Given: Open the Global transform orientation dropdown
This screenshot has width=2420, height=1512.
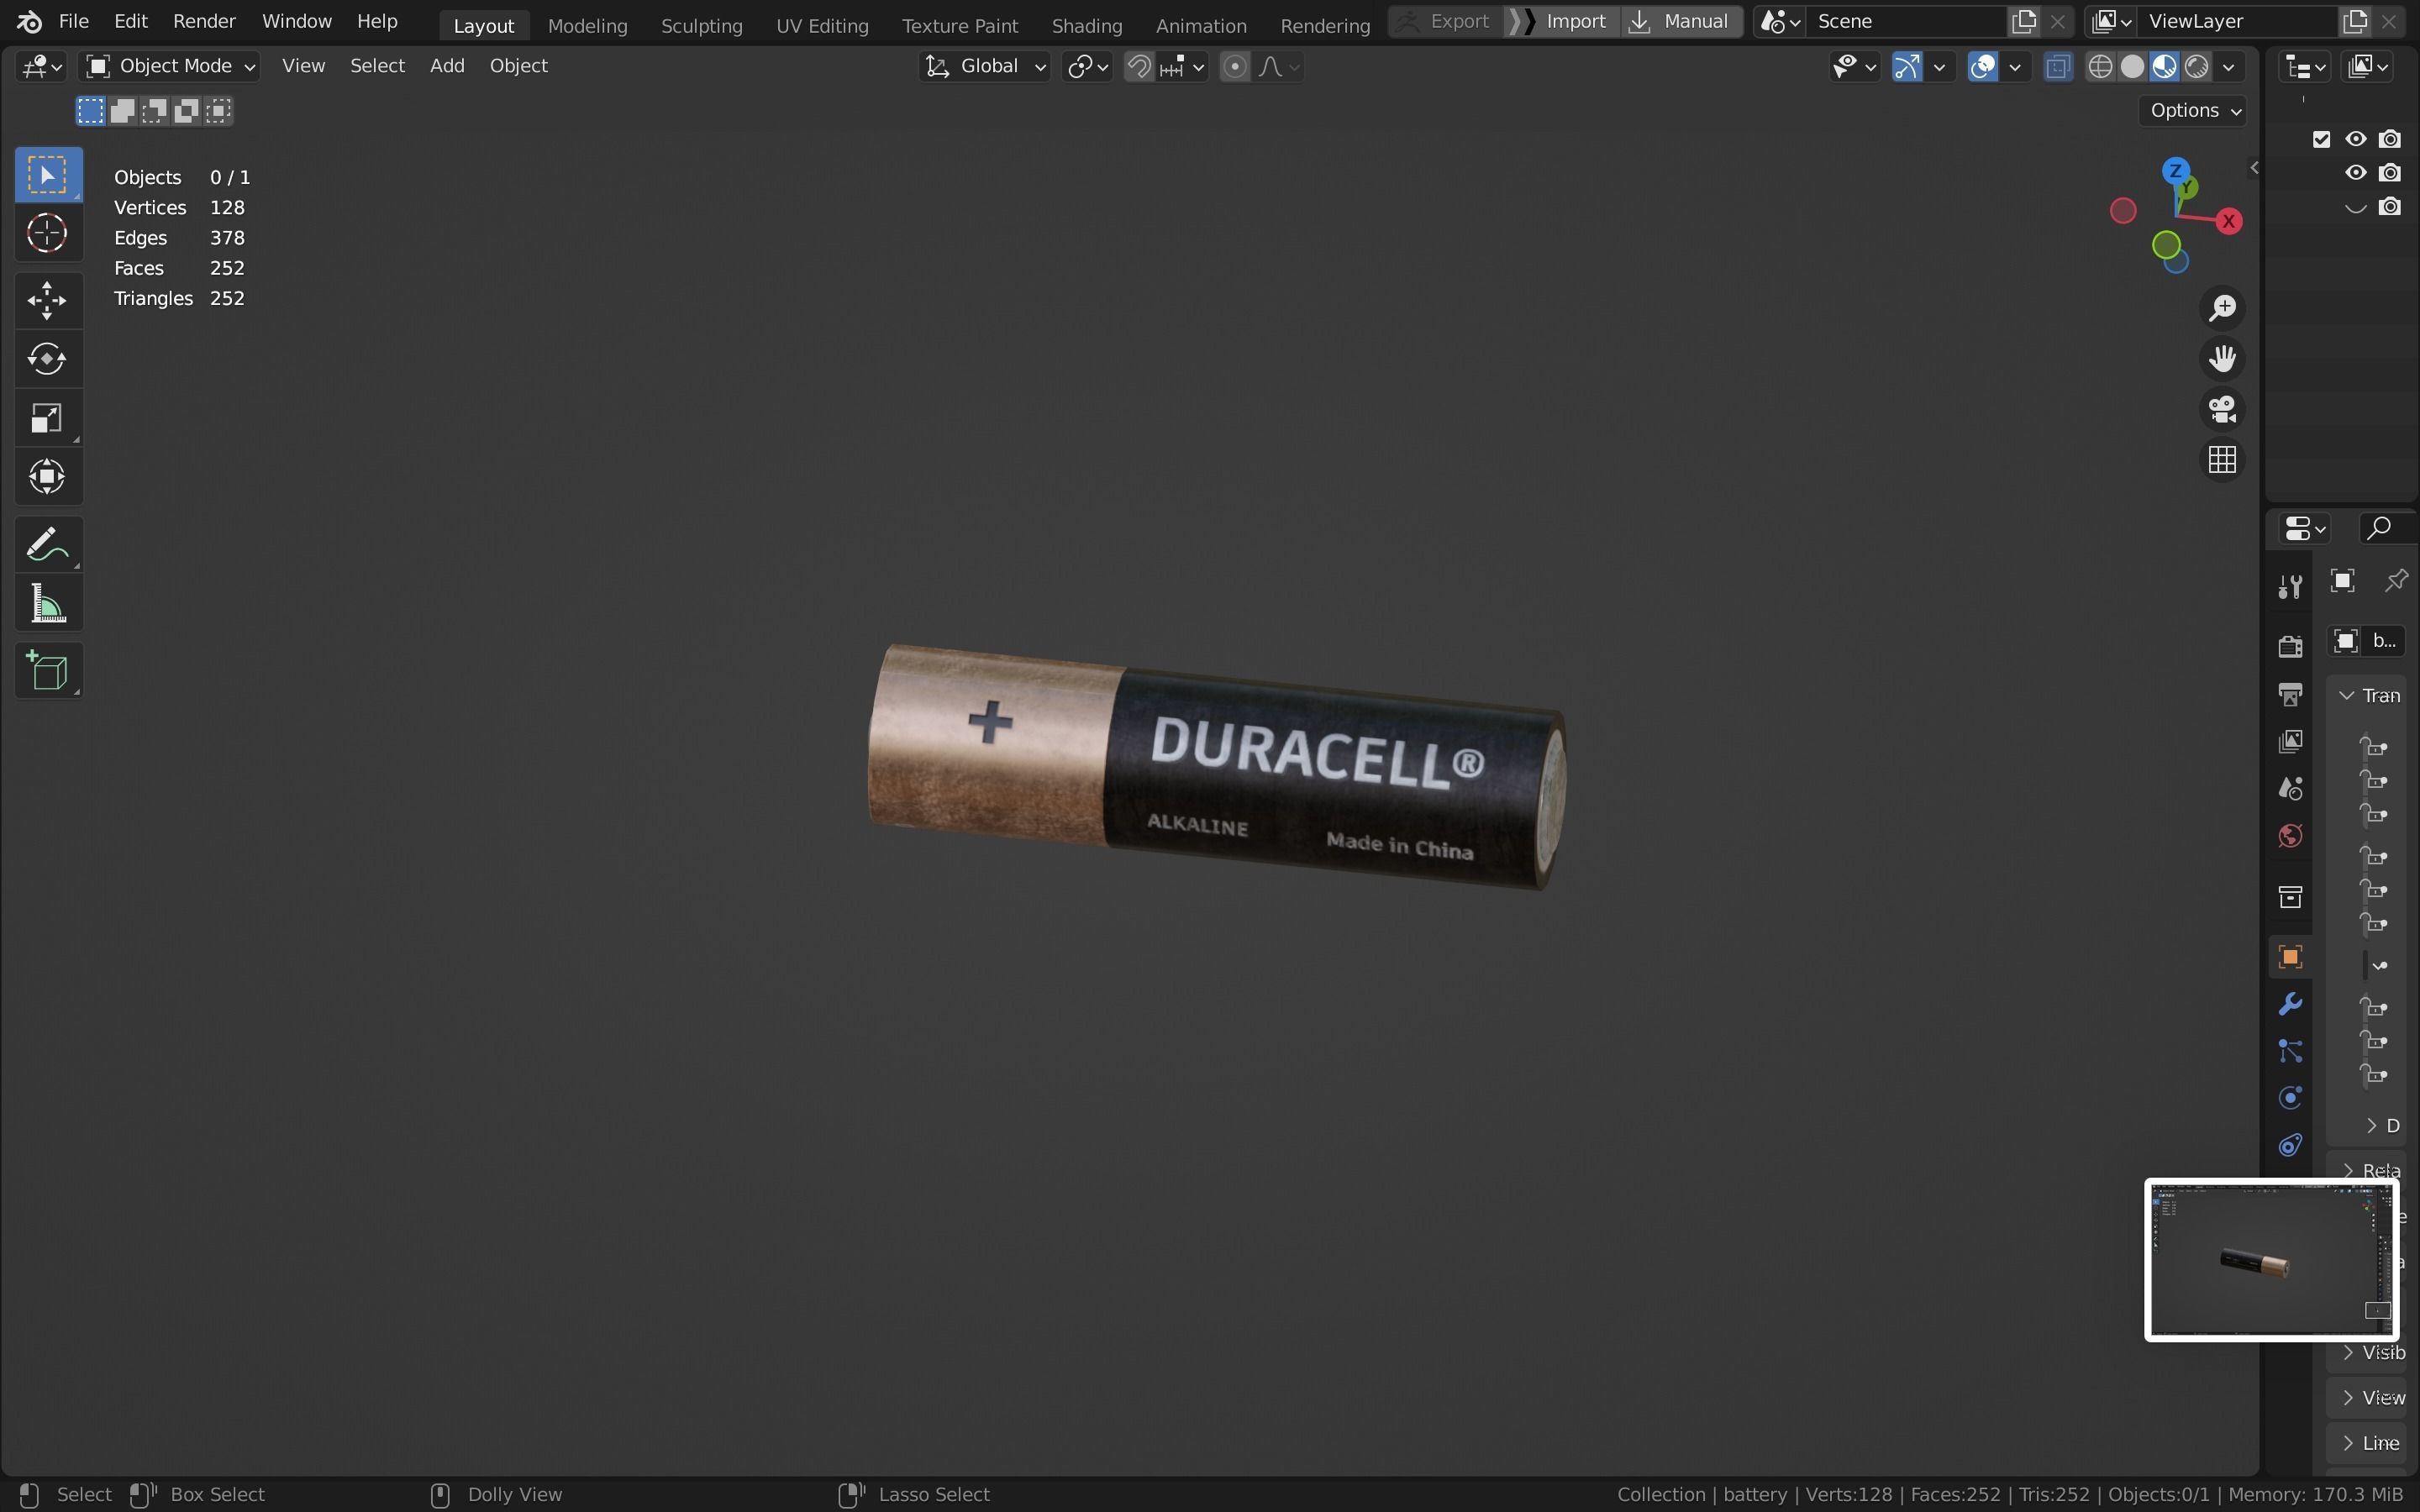Looking at the screenshot, I should pyautogui.click(x=984, y=66).
